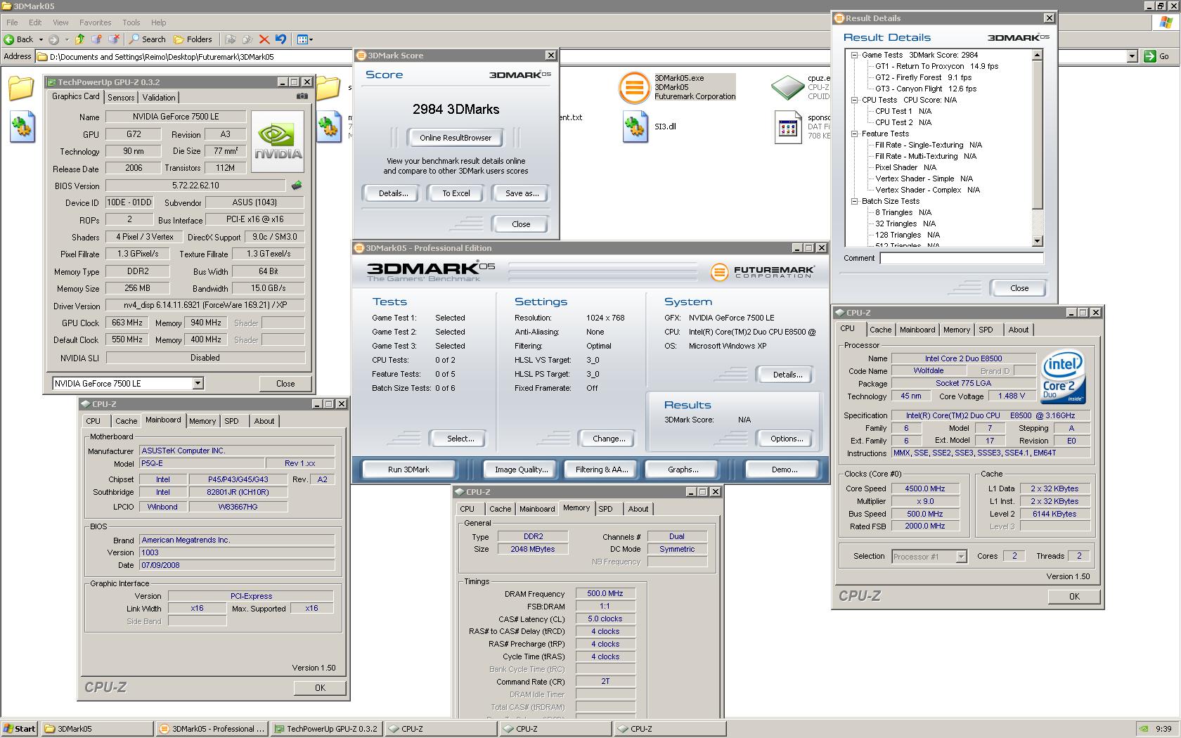Select the SI3.dll file icon

pyautogui.click(x=635, y=127)
